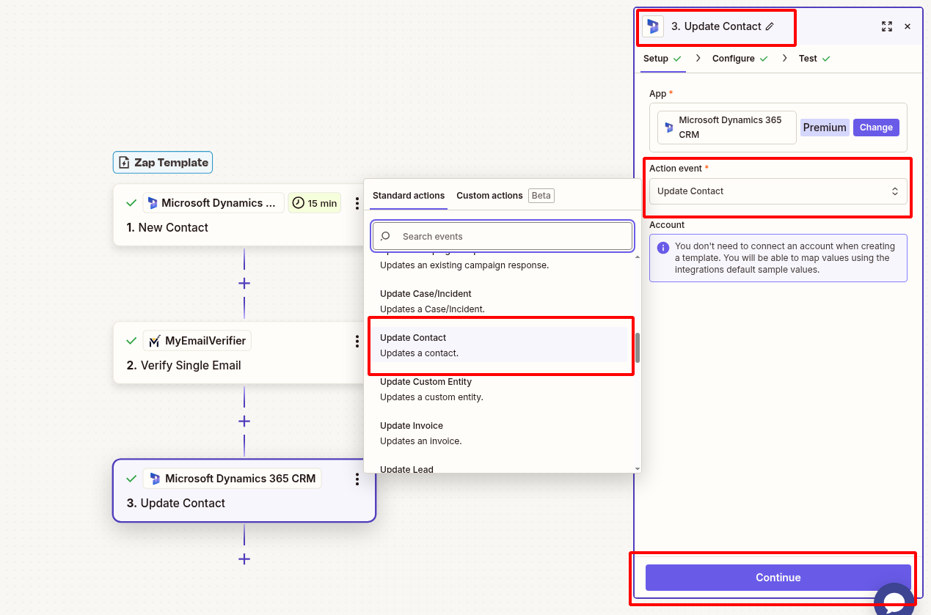Click the Change button next to Premium
Viewport: 931px width, 615px height.
[876, 127]
